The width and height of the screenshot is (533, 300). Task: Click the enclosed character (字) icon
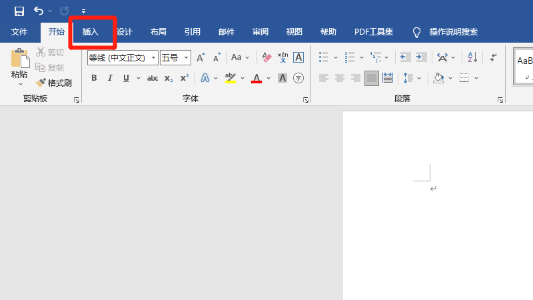pyautogui.click(x=298, y=78)
